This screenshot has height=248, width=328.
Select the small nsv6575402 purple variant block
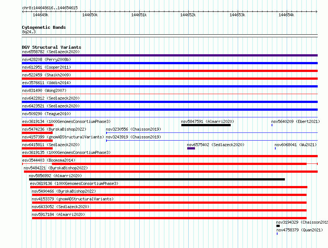(x=191, y=148)
